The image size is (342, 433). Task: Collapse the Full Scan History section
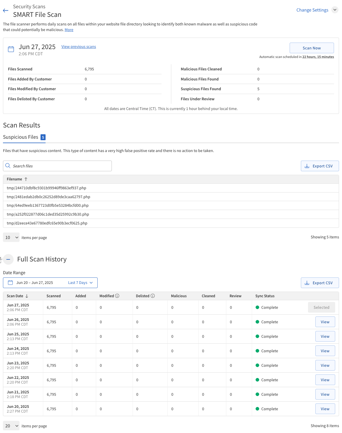click(x=8, y=259)
